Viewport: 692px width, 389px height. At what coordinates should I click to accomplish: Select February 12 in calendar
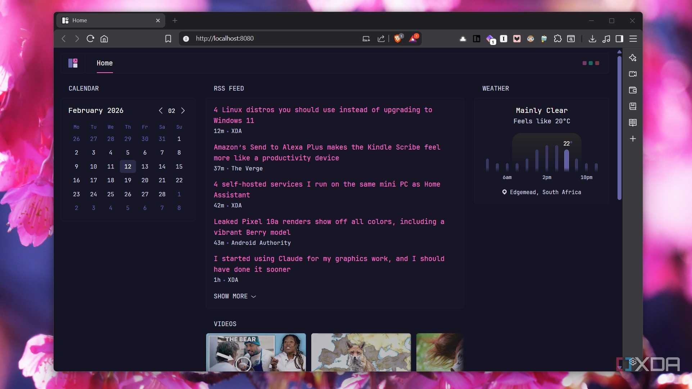[128, 166]
